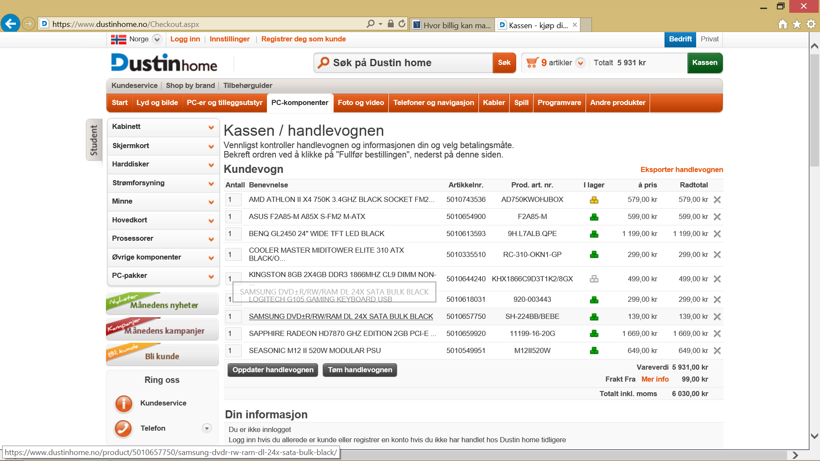
Task: Remove ASUS F2A85-M row from cart
Action: [x=717, y=216]
